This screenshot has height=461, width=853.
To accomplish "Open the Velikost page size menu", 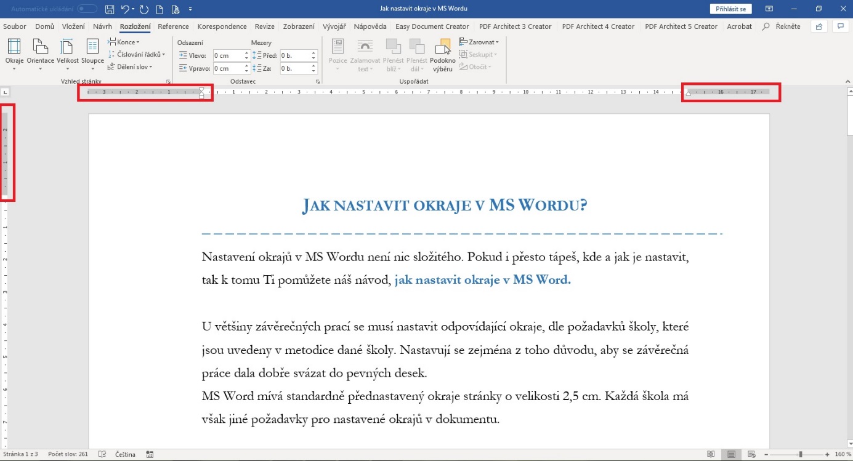I will pos(68,54).
